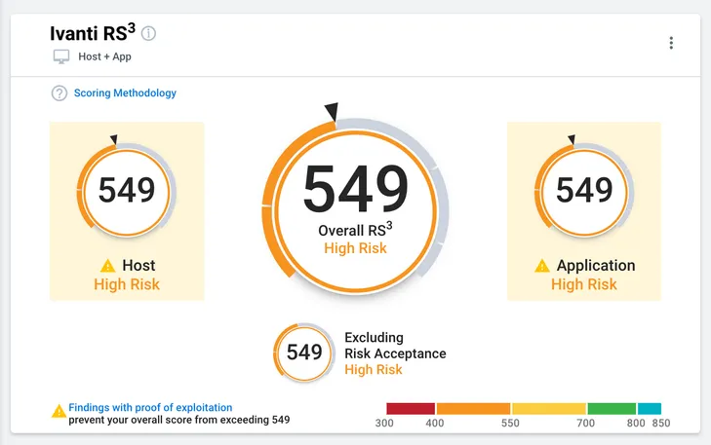This screenshot has width=711, height=445.
Task: Click the Overall RS3 549 gauge
Action: [355, 202]
